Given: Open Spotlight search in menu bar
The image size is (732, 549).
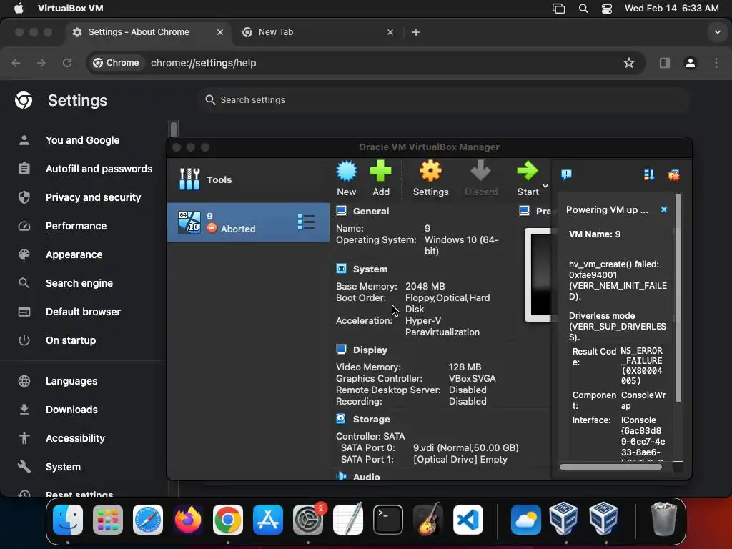Looking at the screenshot, I should pyautogui.click(x=583, y=9).
